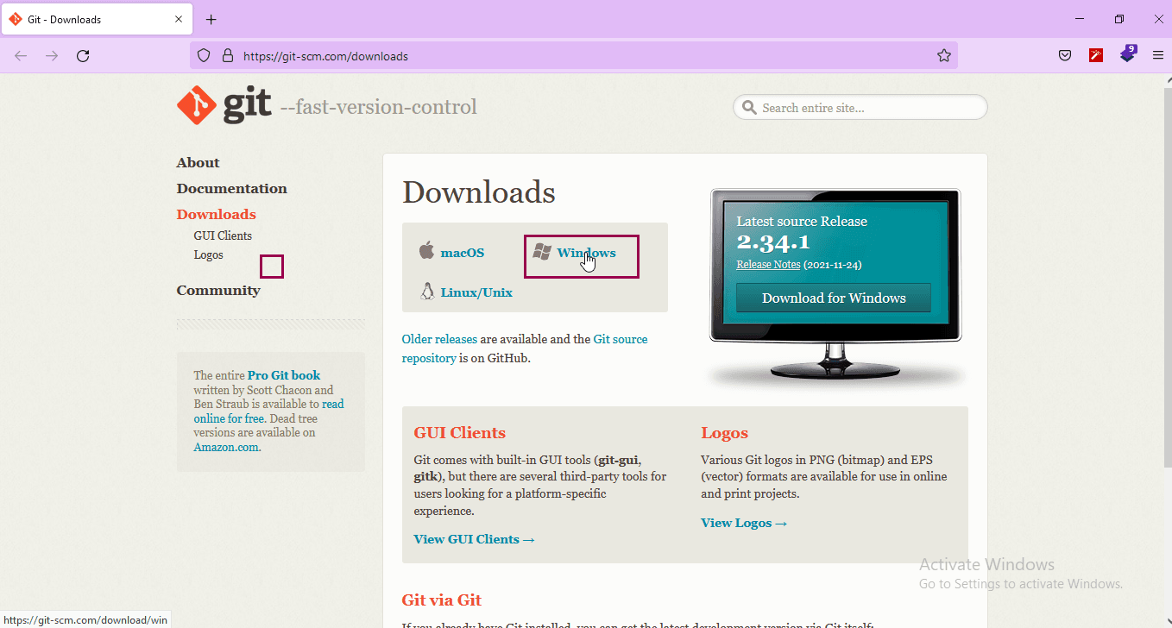
Task: Go back to the previous page
Action: [x=21, y=56]
